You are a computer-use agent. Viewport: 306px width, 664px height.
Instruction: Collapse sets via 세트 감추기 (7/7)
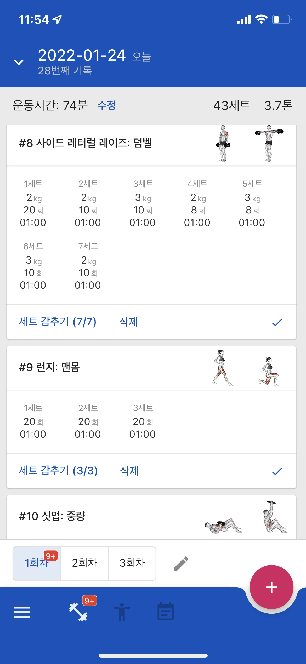58,322
